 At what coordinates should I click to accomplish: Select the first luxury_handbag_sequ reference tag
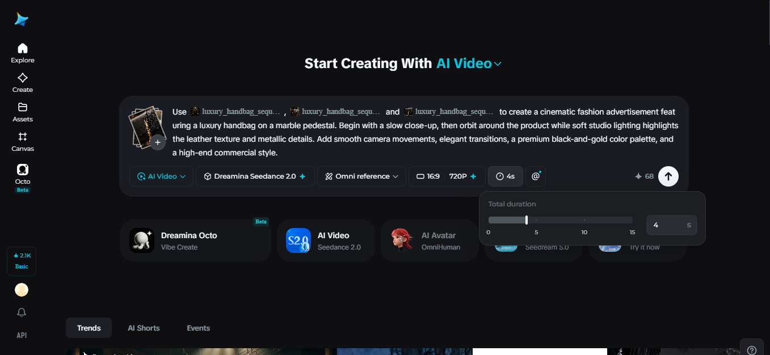coord(235,112)
